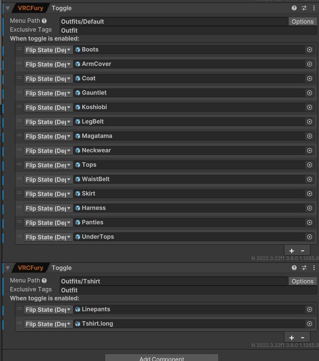Click Menu Path help icon in Tshirt toggle

tap(44, 281)
